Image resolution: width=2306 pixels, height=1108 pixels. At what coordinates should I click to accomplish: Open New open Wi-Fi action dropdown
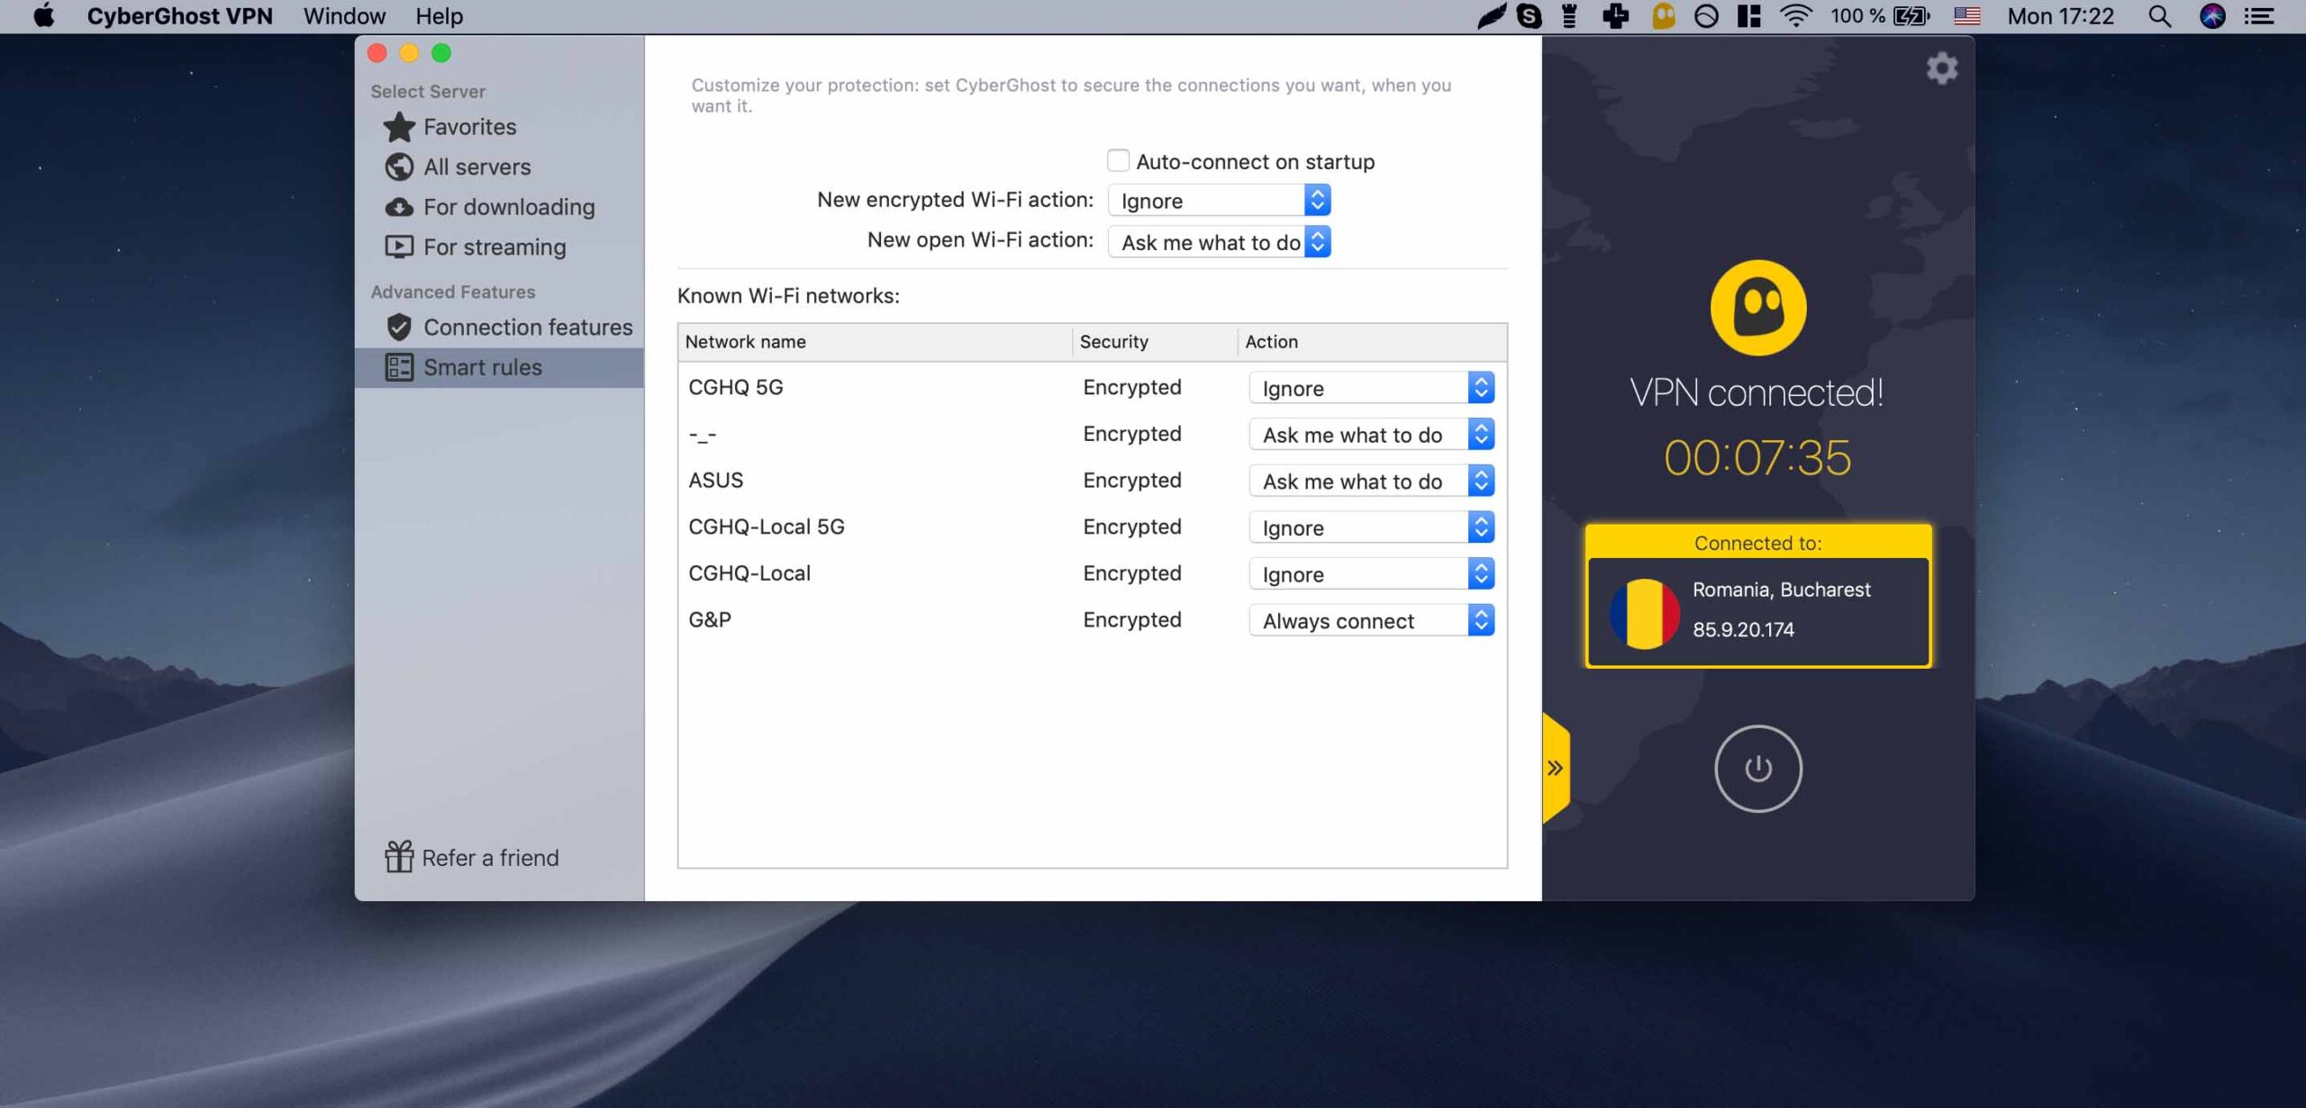[x=1219, y=242]
